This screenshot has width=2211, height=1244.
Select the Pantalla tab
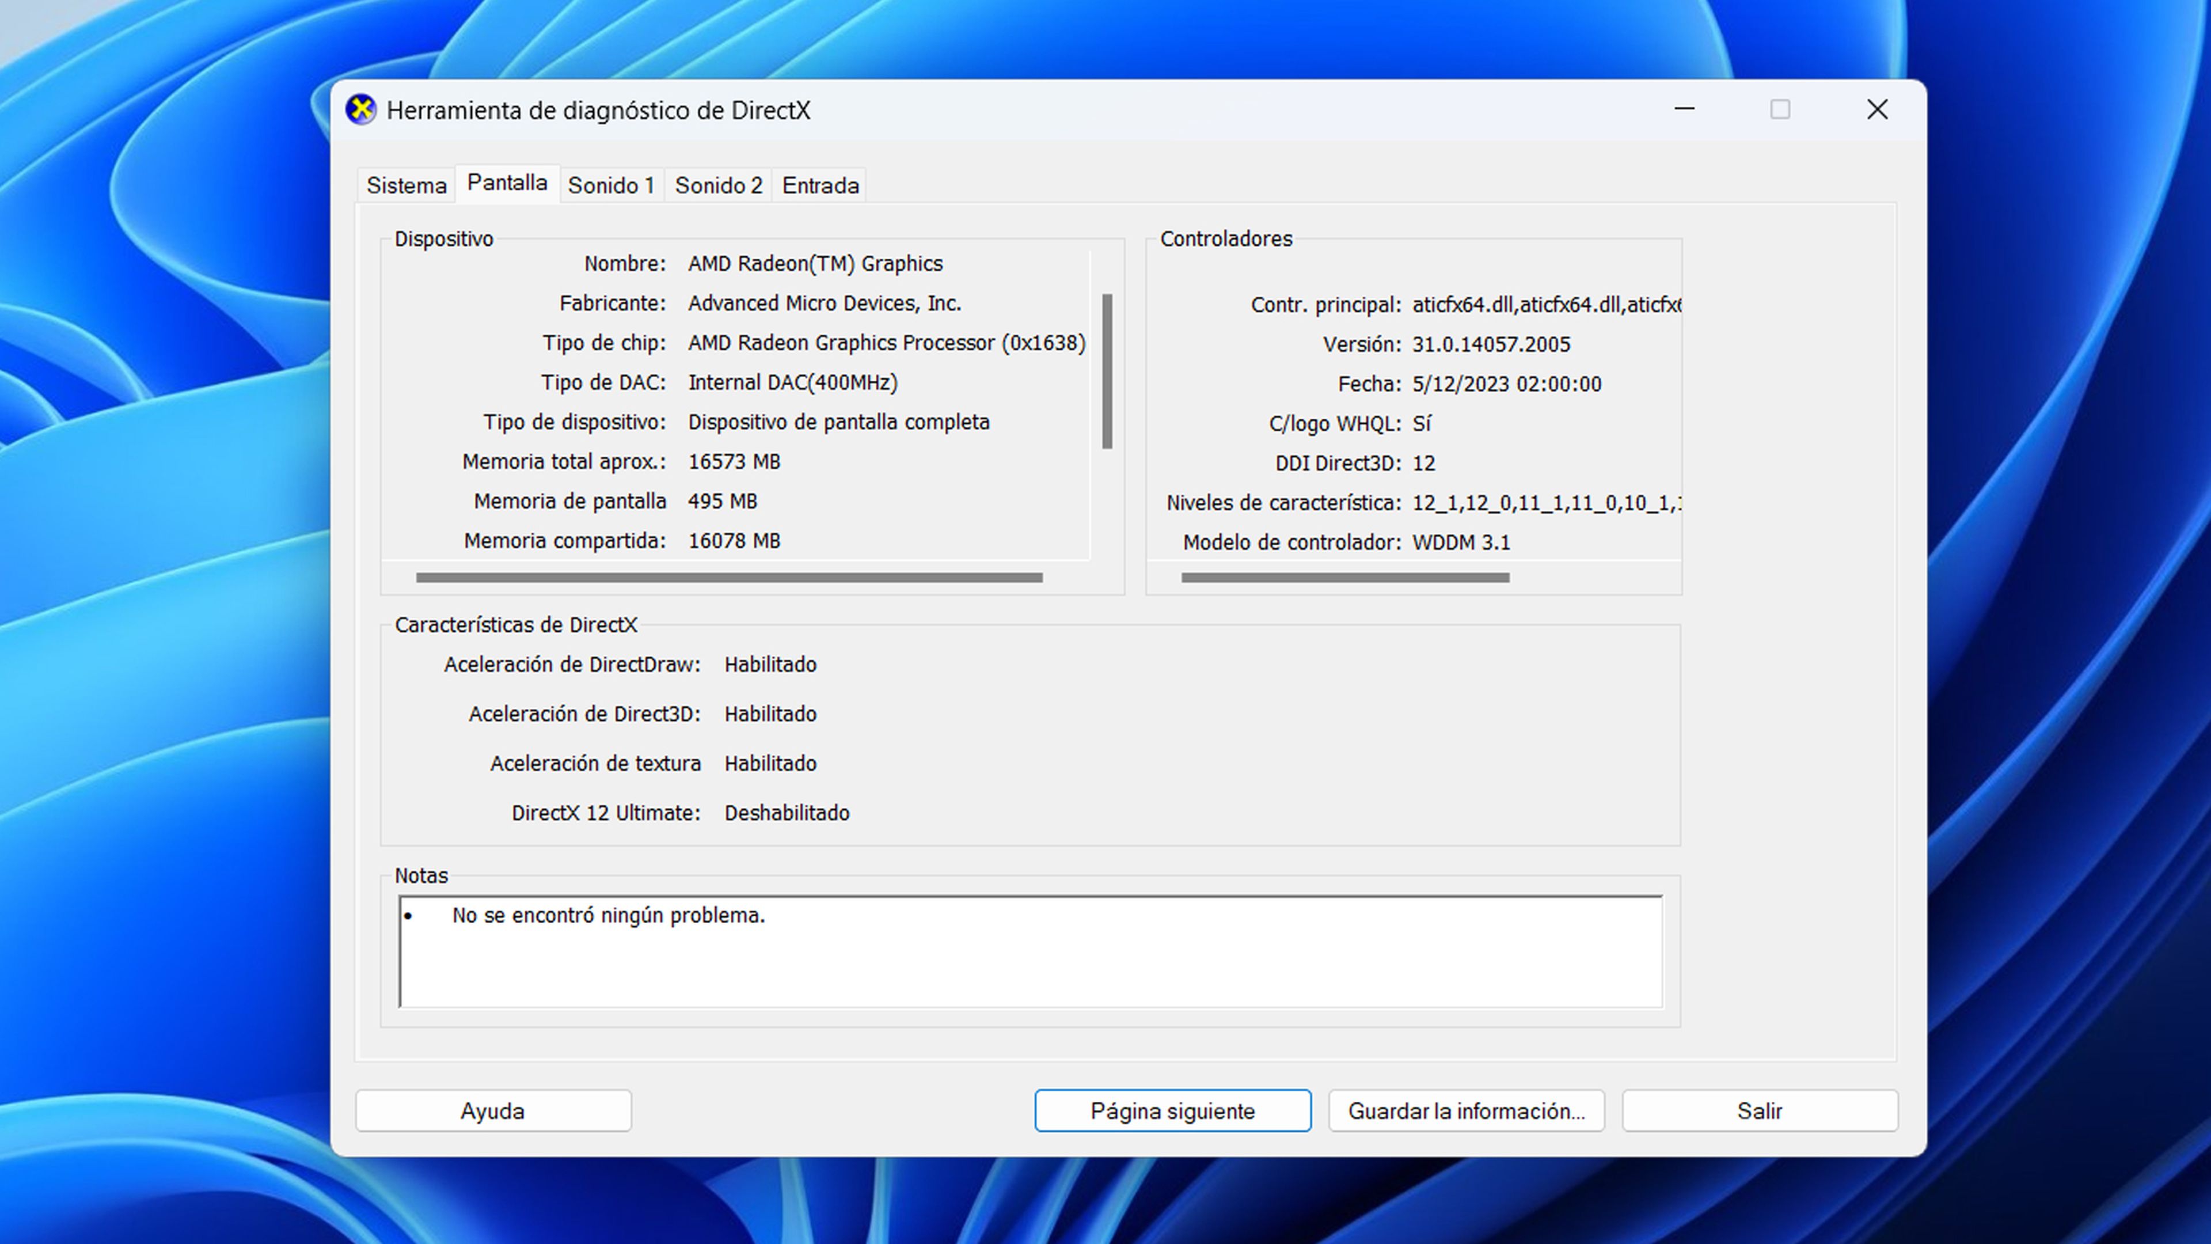[x=507, y=183]
